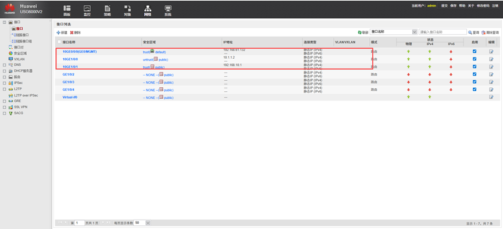
Task: Click 关于 in the top-right menu
Action: click(470, 6)
